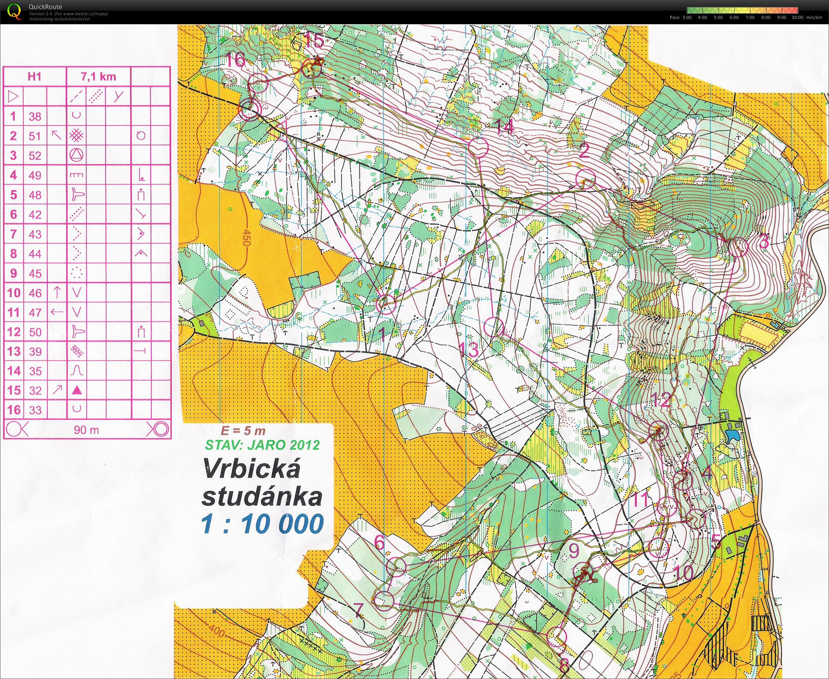Click the cross-hatch symbol in row 2
Viewport: 829px width, 679px height.
pyautogui.click(x=77, y=136)
